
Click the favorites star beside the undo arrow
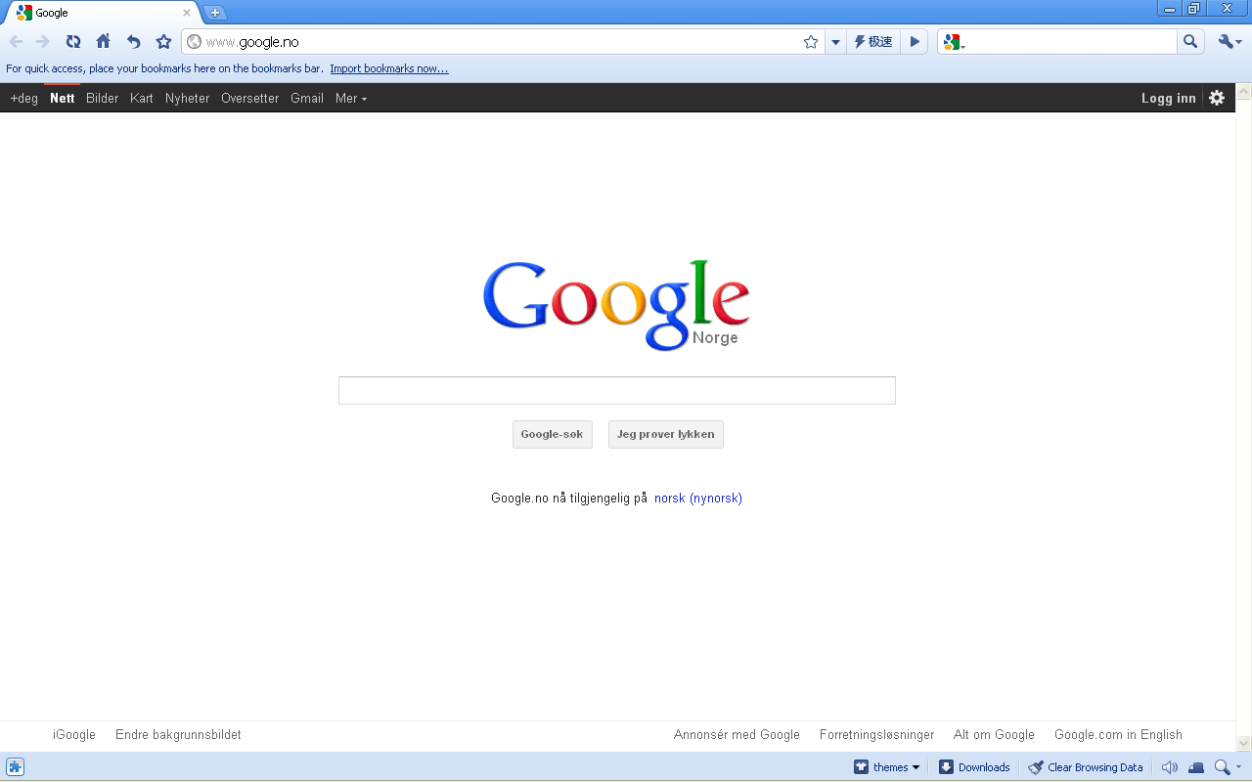[163, 42]
